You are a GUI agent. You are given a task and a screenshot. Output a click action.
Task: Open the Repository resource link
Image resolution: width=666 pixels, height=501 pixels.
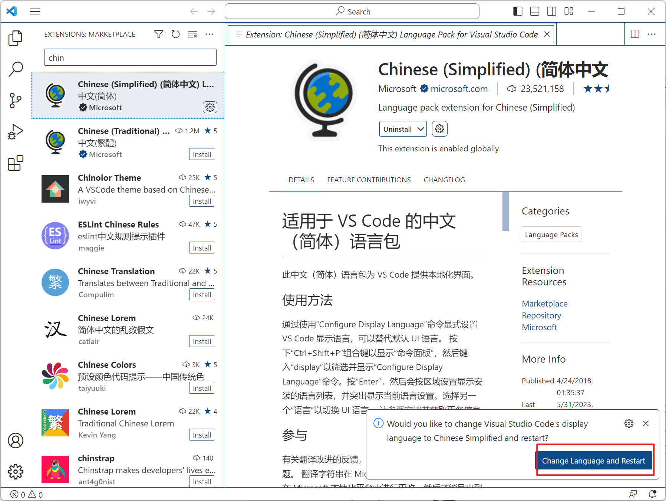pos(541,315)
